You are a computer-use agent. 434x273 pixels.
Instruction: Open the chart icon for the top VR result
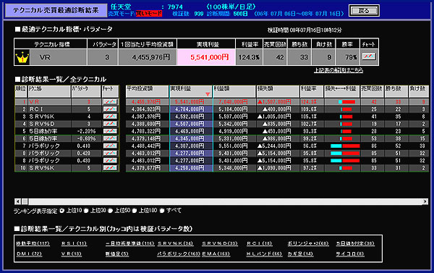point(369,56)
